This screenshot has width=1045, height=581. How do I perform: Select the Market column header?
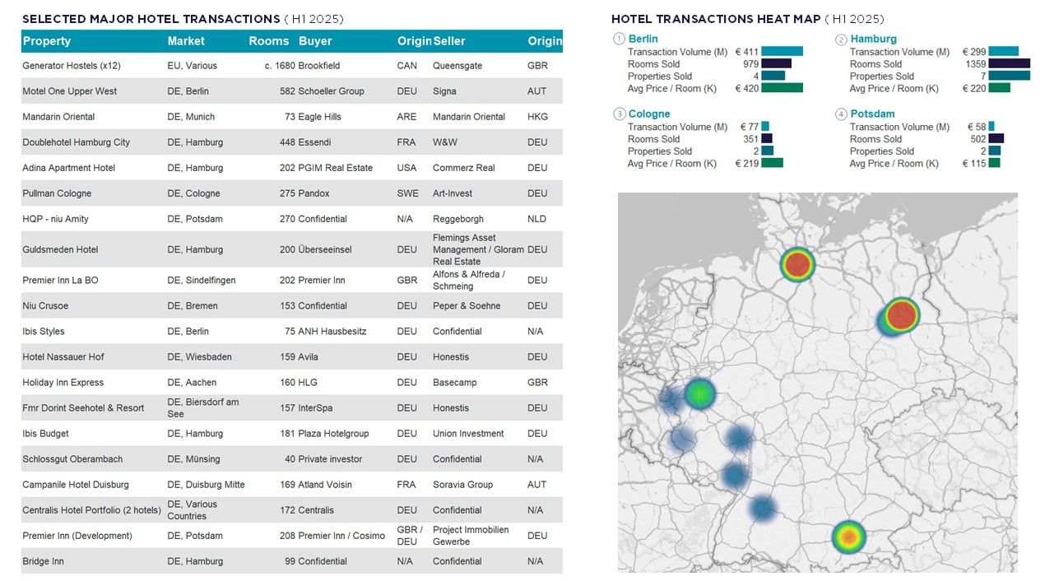186,41
